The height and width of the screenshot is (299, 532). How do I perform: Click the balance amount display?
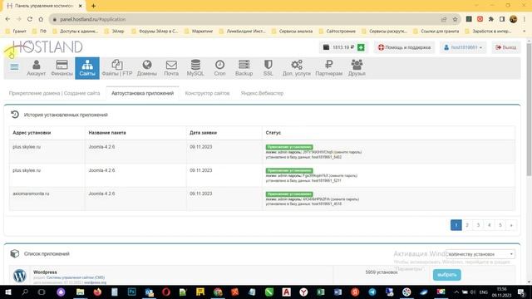(343, 47)
